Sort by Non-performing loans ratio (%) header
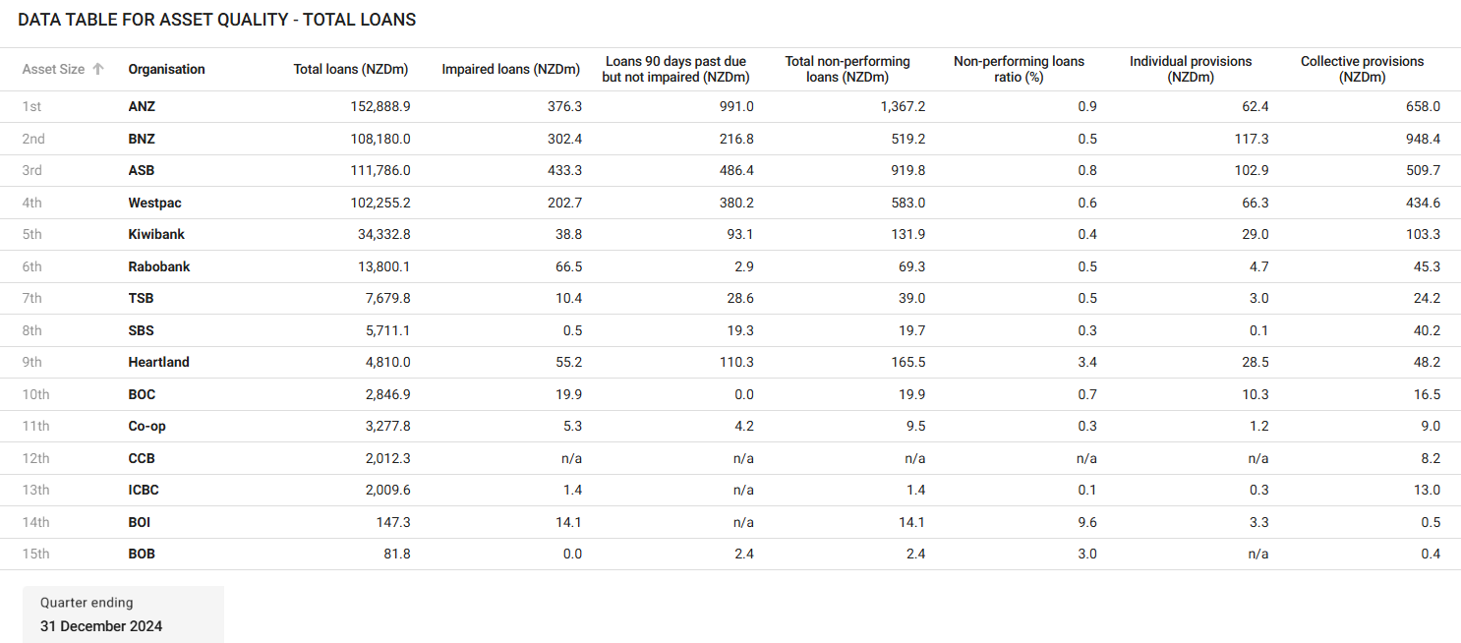Screen dimensions: 1461x643 coord(1019,69)
